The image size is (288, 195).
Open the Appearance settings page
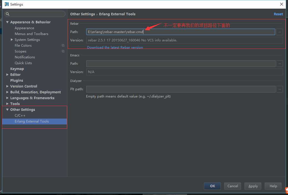tap(24, 28)
